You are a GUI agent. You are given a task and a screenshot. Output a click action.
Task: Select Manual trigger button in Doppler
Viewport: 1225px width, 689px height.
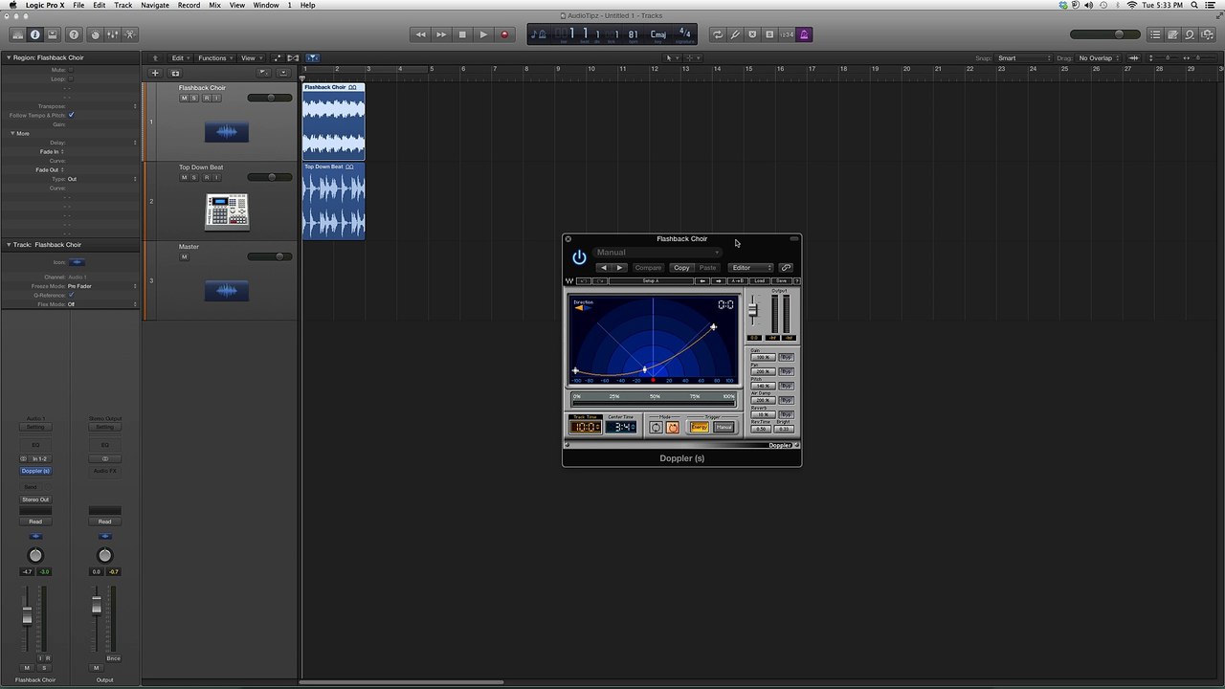724,427
